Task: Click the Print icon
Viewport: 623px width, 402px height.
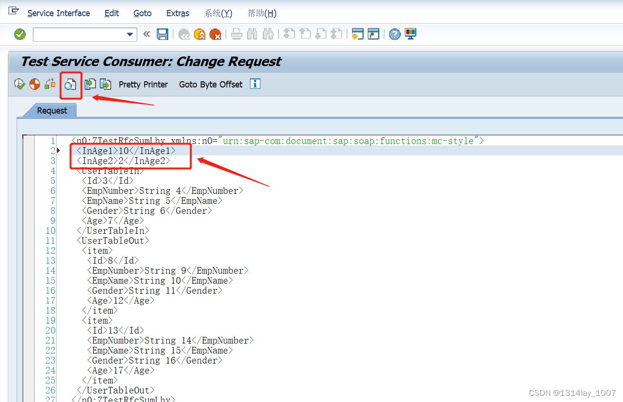Action: 237,34
